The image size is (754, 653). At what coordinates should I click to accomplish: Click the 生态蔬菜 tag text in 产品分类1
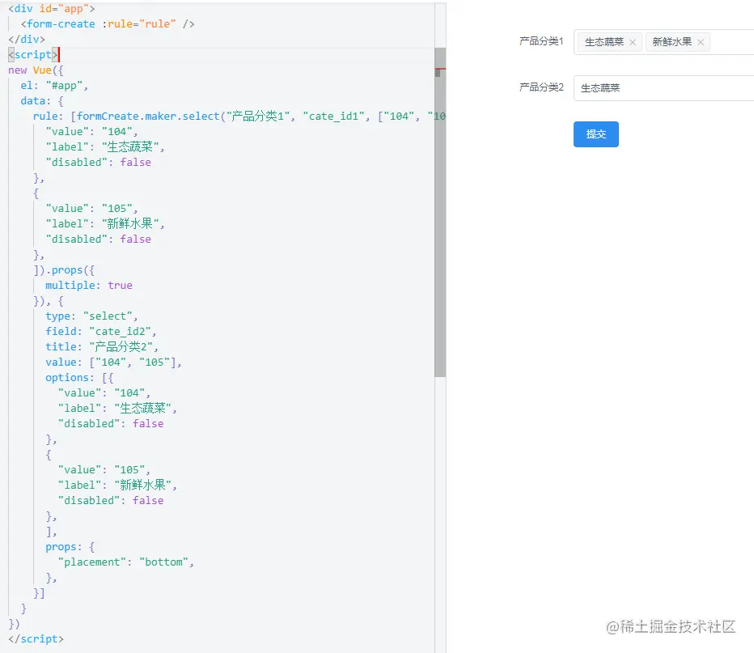(x=604, y=42)
